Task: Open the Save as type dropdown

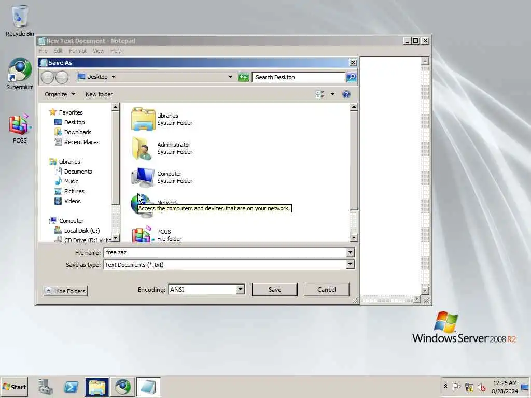Action: click(351, 265)
